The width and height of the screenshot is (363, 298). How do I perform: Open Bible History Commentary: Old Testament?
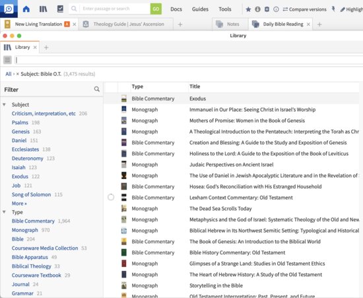(x=238, y=252)
